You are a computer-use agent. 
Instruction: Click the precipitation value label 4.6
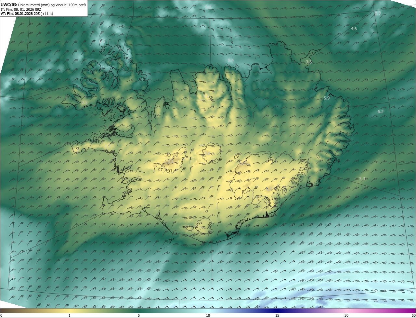354,29
